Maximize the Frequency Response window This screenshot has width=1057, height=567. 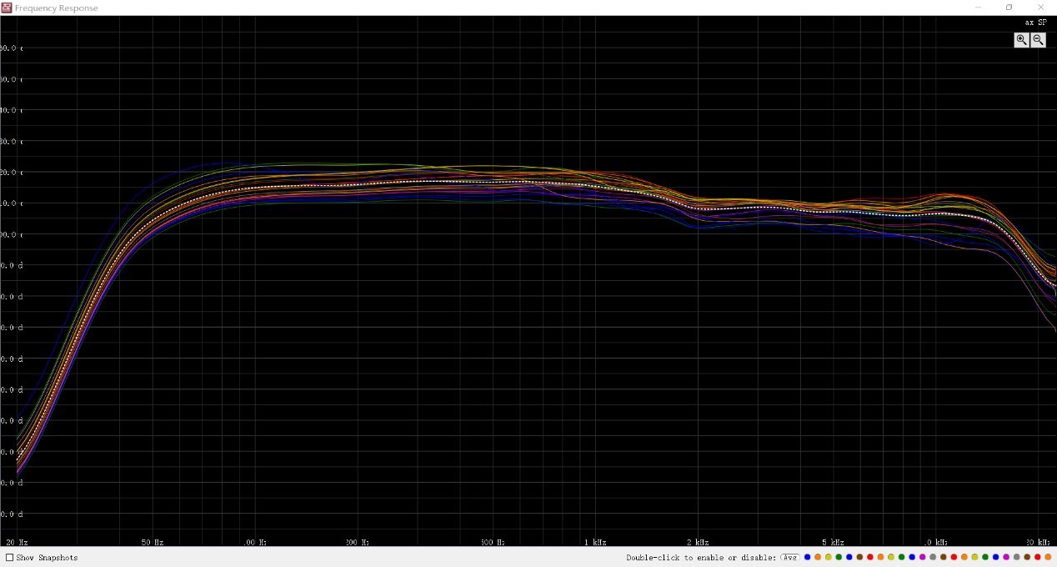(1009, 8)
